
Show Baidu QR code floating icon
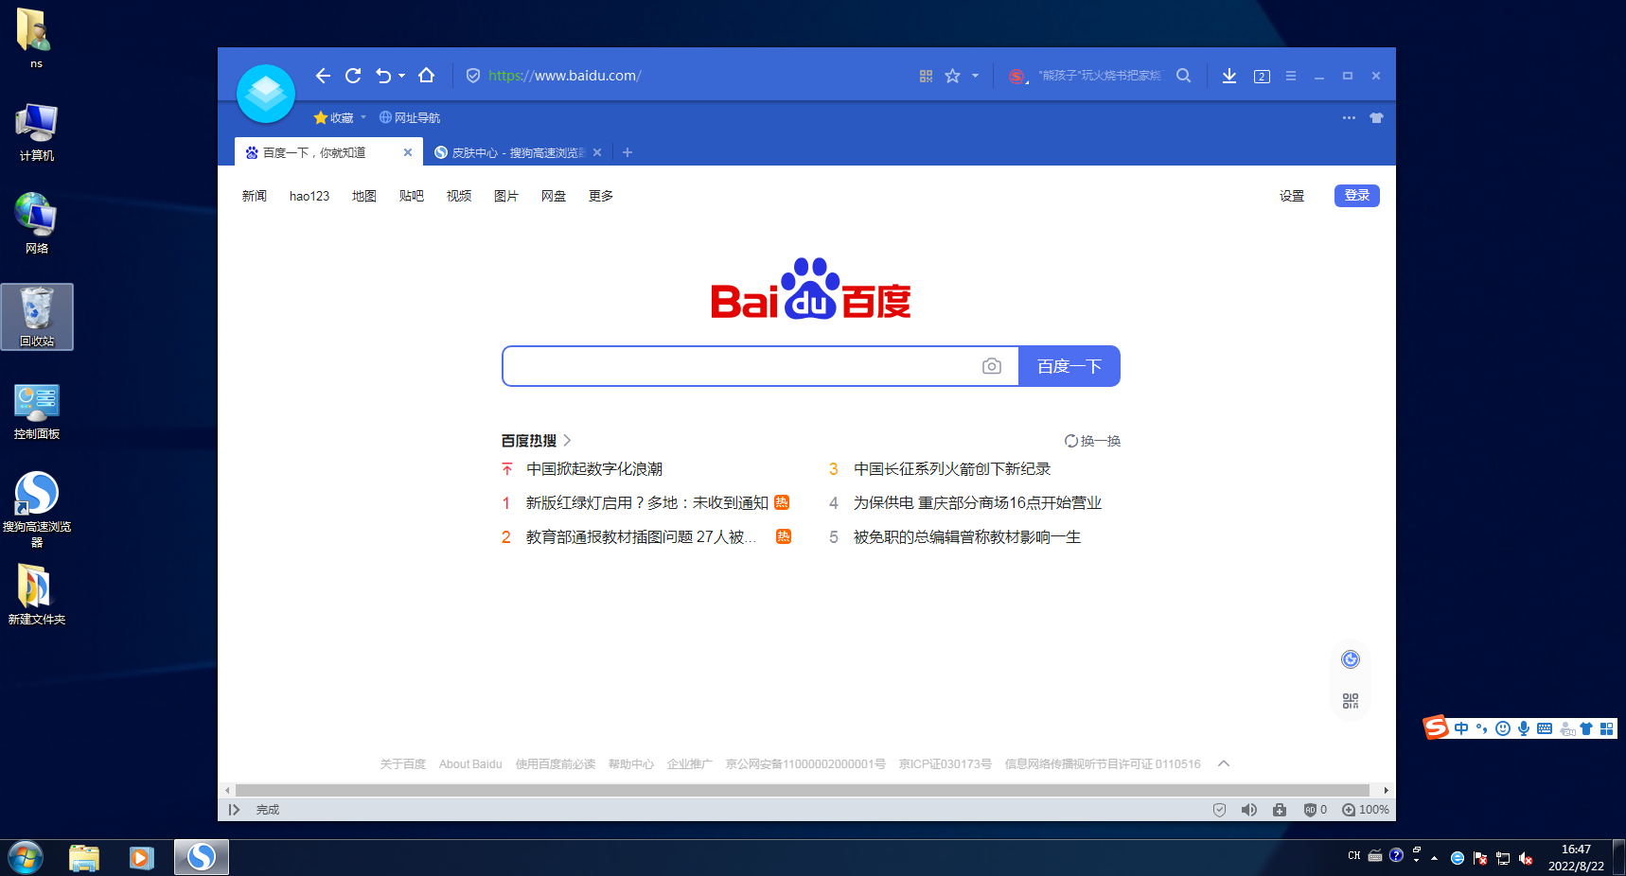pyautogui.click(x=1351, y=701)
